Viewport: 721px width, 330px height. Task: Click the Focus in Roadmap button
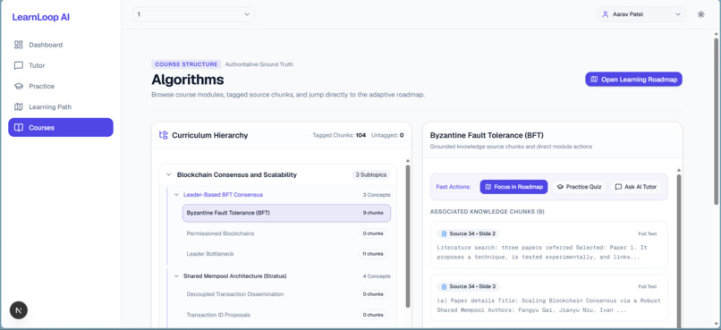click(513, 187)
